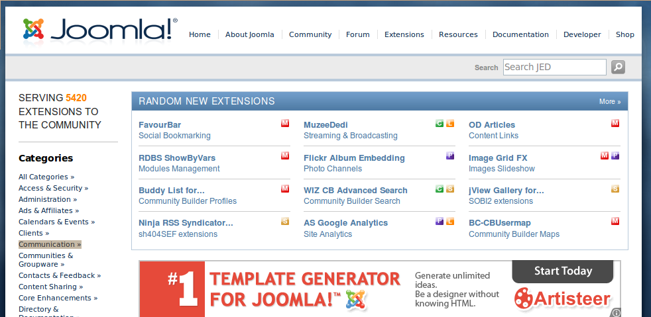Click the Artisteer logo in the banner

pos(562,298)
